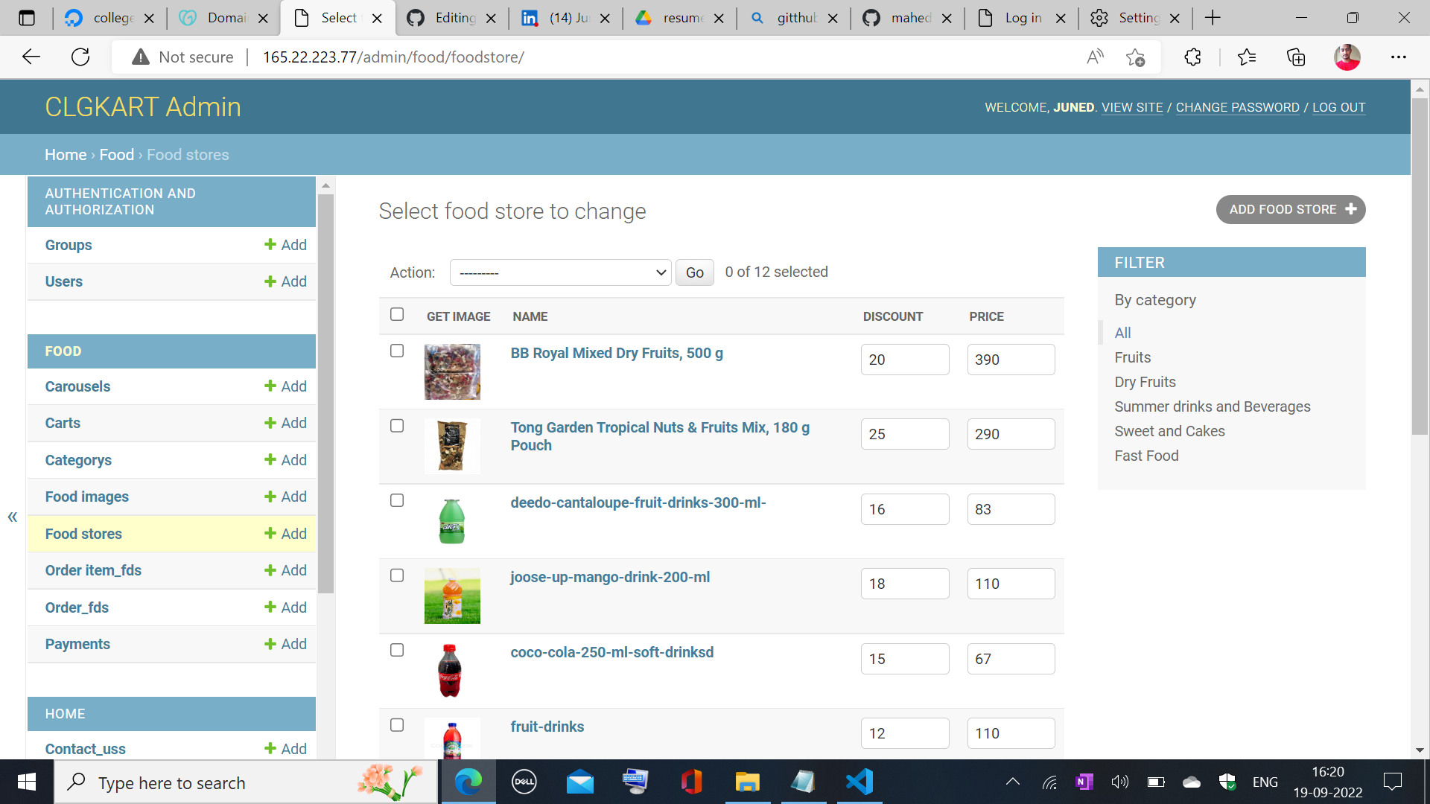Click the browser refresh icon
Image resolution: width=1430 pixels, height=804 pixels.
pyautogui.click(x=80, y=57)
